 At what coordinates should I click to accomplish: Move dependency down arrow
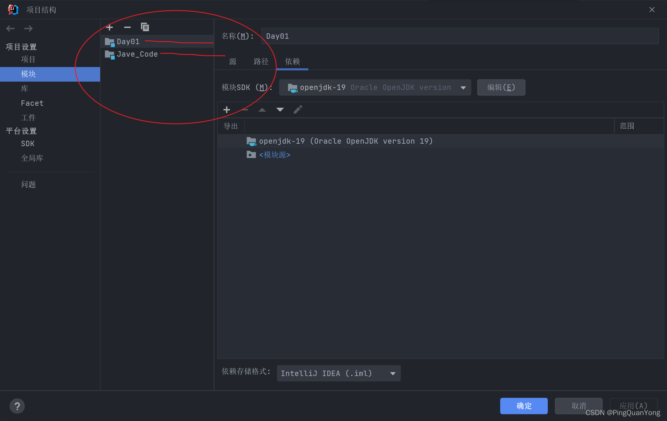(x=280, y=110)
